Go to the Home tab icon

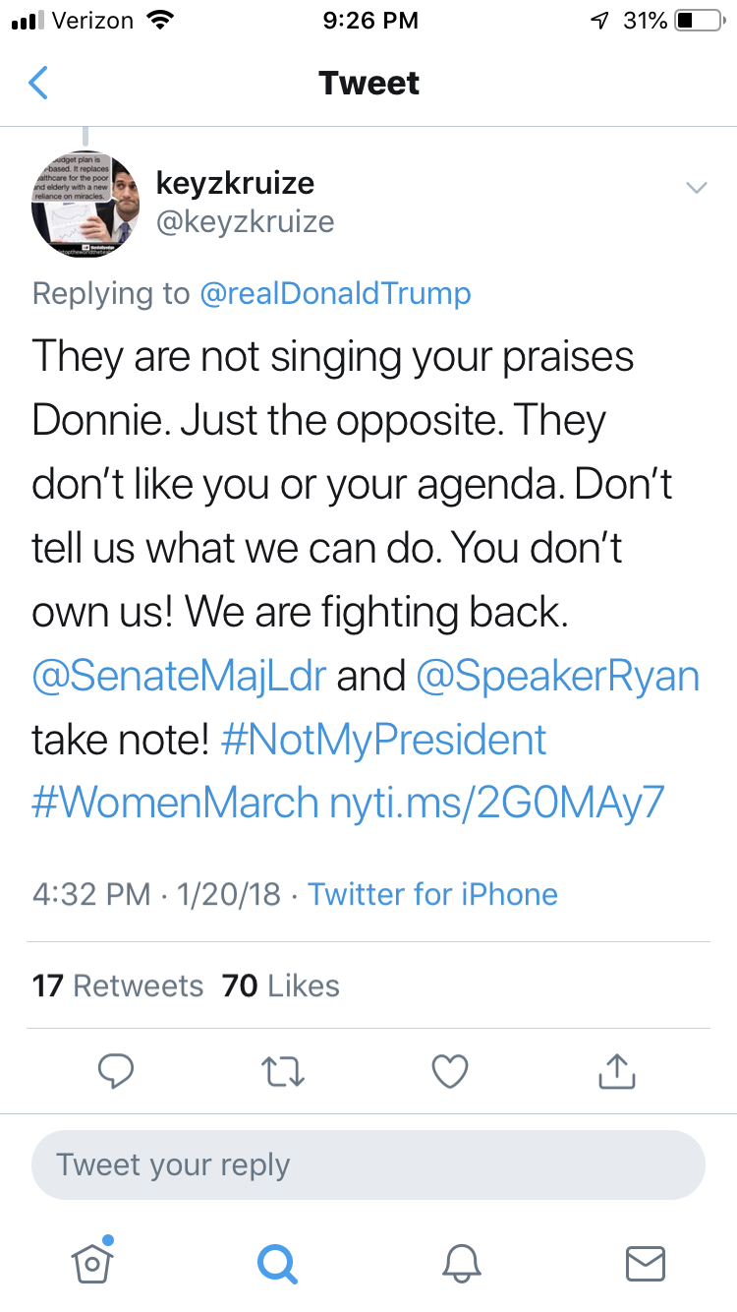click(93, 1261)
